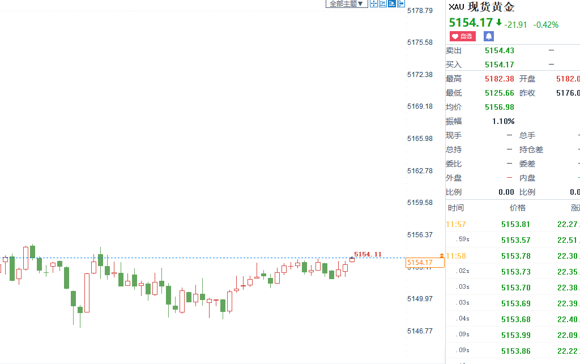Click the 持仓差 label
The height and width of the screenshot is (364, 580).
531,149
